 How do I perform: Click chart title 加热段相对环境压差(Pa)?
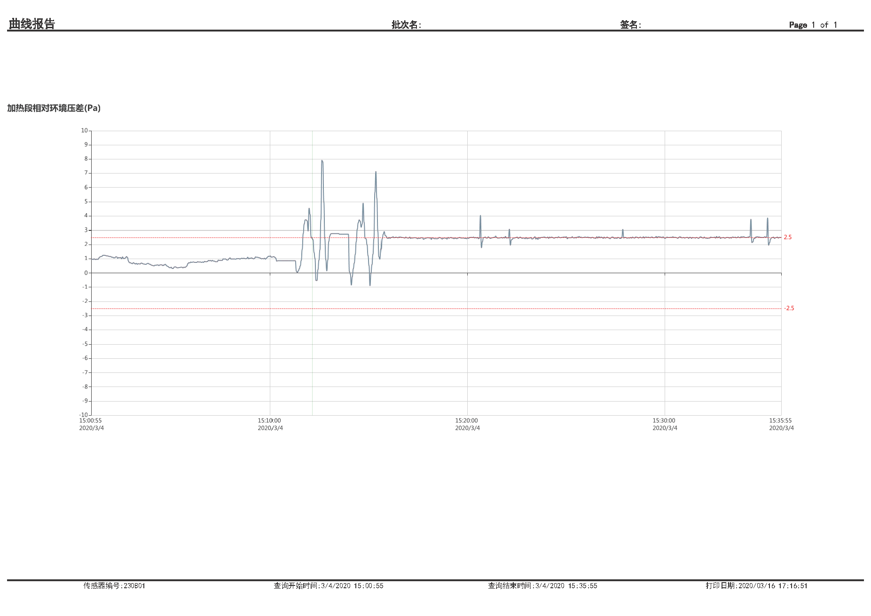coord(54,108)
